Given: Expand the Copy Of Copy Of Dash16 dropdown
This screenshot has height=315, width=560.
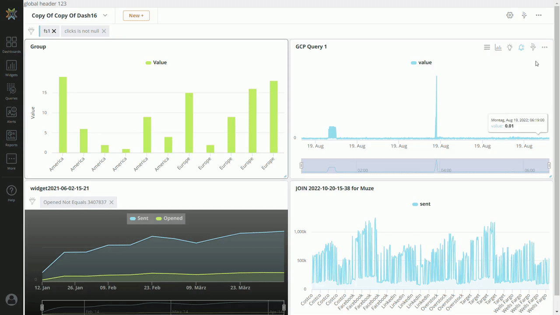Looking at the screenshot, I should click(105, 15).
